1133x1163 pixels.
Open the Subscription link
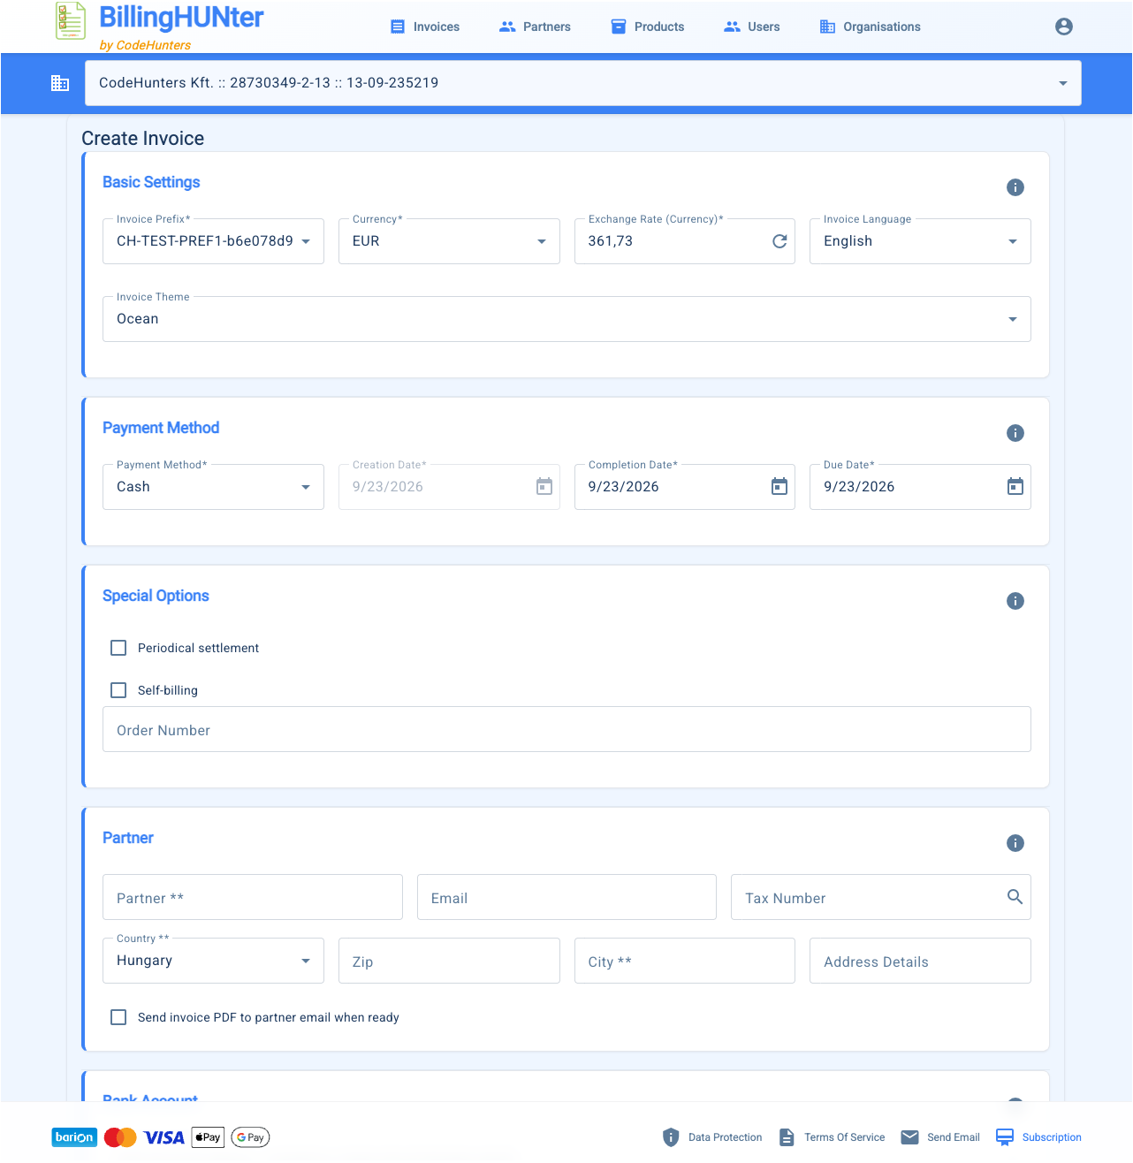(x=1038, y=1137)
